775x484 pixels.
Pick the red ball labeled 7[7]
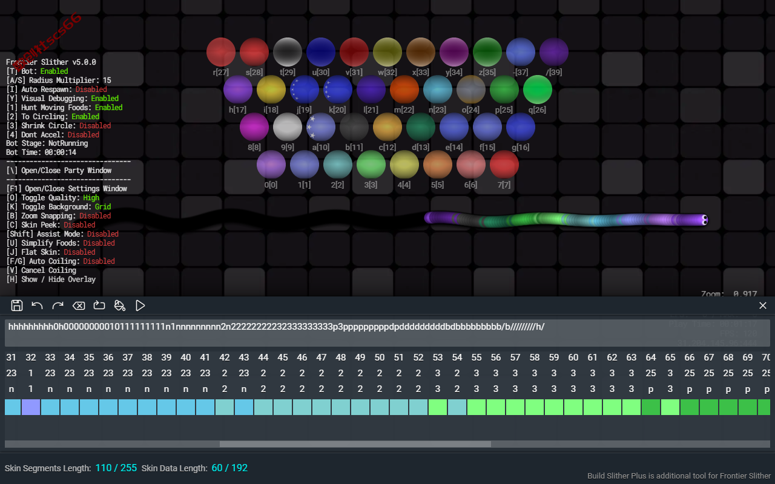pos(504,165)
